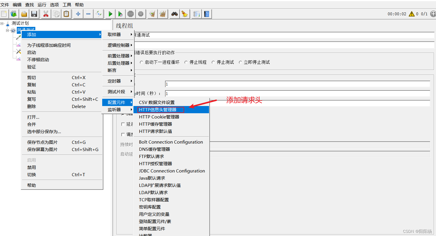Start the test with green play icon
Image resolution: width=436 pixels, height=236 pixels.
coord(110,14)
